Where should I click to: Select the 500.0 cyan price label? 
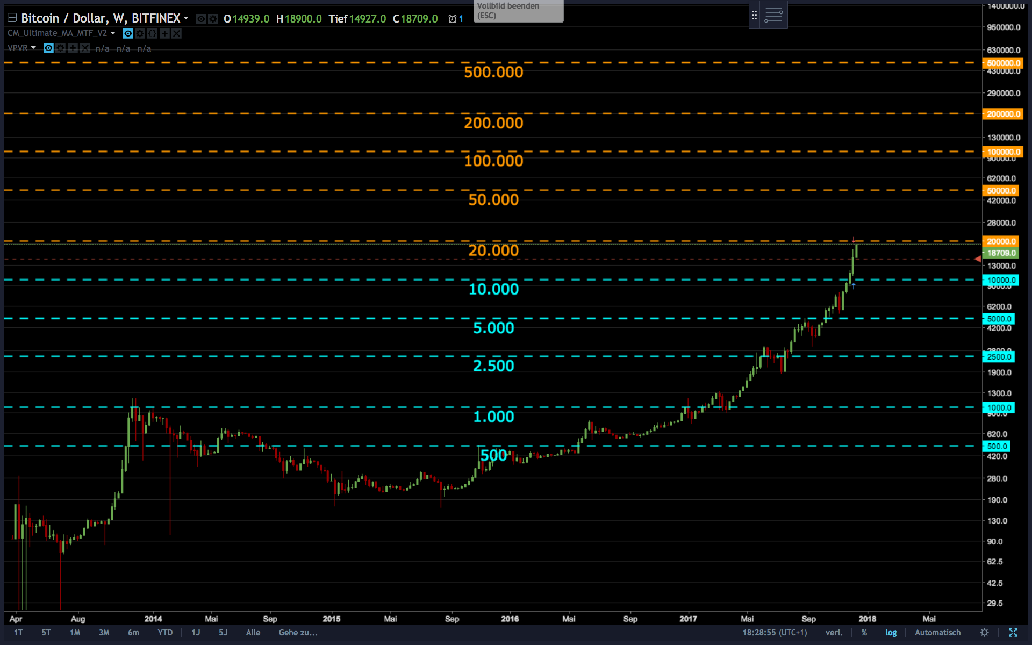tap(997, 447)
